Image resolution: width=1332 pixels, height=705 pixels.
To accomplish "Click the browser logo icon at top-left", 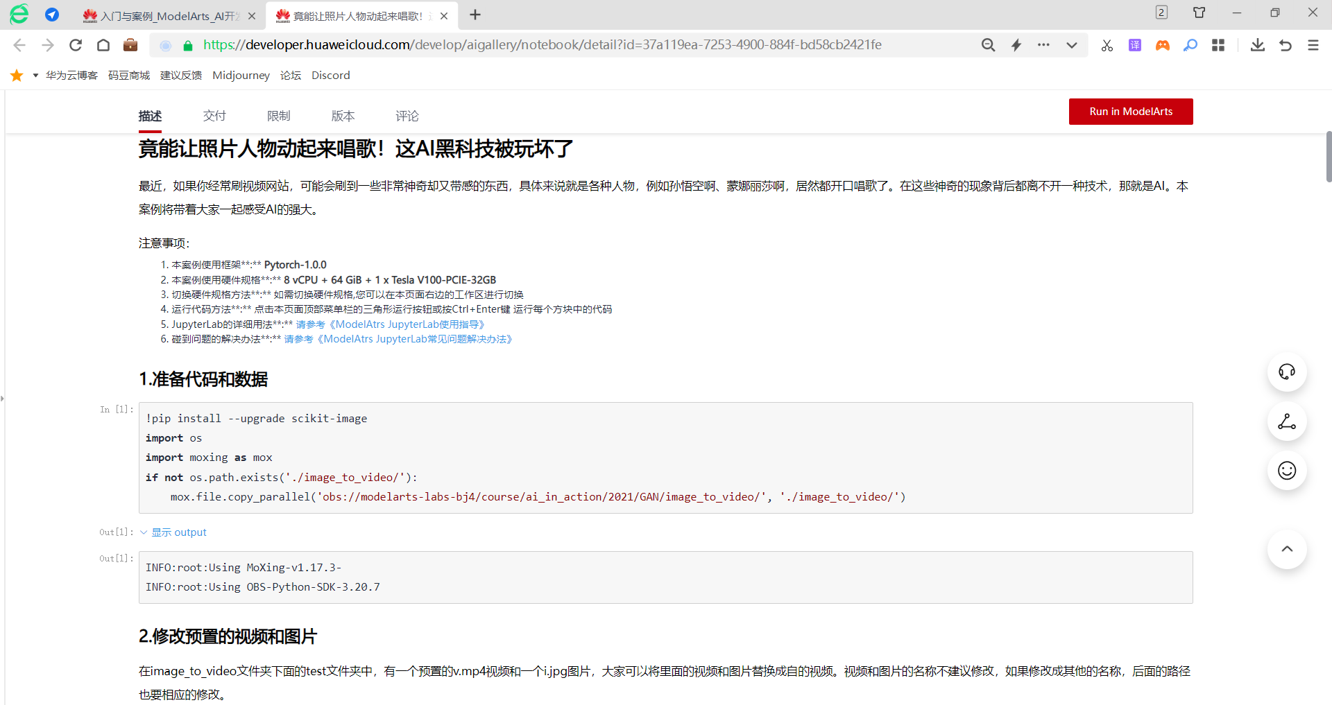I will 19,15.
